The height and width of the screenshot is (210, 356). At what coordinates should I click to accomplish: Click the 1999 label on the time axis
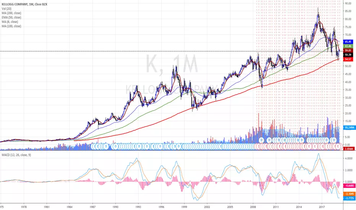click(184, 207)
